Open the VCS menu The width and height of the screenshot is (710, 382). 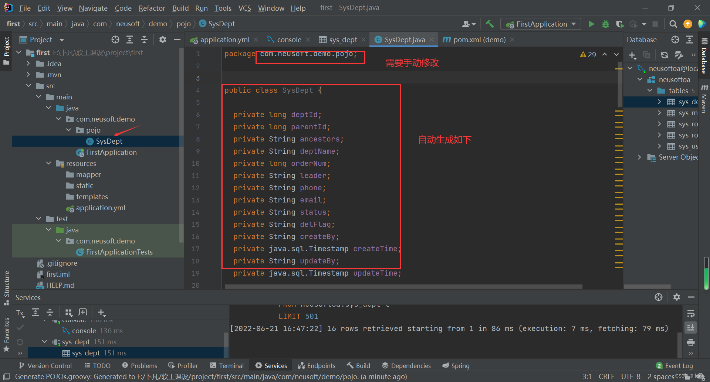[244, 8]
